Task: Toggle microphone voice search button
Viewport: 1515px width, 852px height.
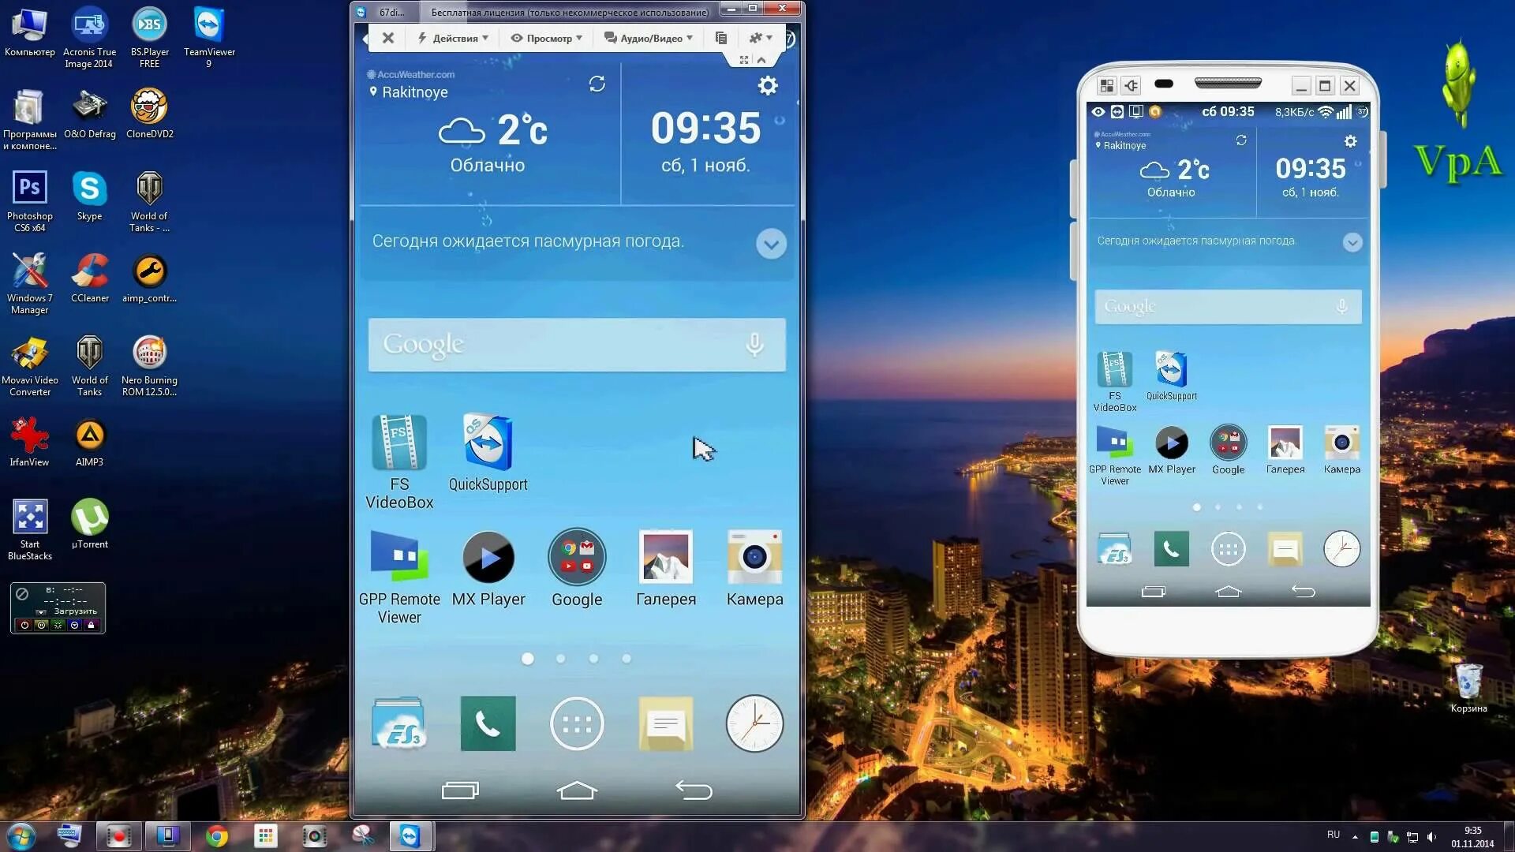Action: tap(754, 344)
